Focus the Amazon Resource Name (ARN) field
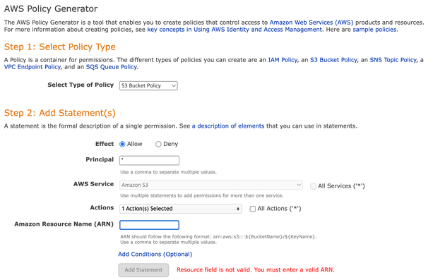445x280 pixels. [149, 225]
